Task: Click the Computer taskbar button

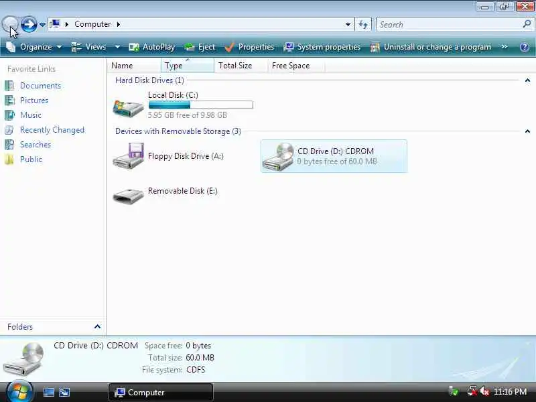Action: (x=161, y=392)
